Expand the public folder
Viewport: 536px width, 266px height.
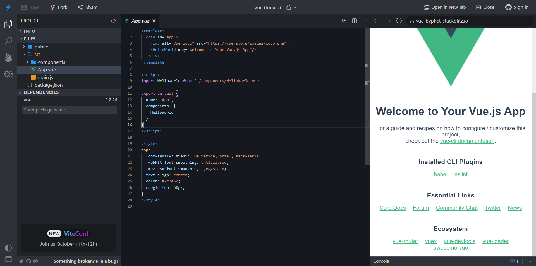click(69, 47)
